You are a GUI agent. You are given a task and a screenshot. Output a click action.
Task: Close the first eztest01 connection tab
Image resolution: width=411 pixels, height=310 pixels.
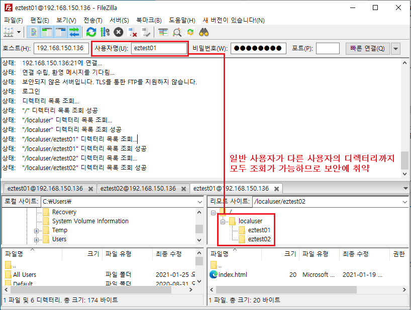pyautogui.click(x=91, y=189)
